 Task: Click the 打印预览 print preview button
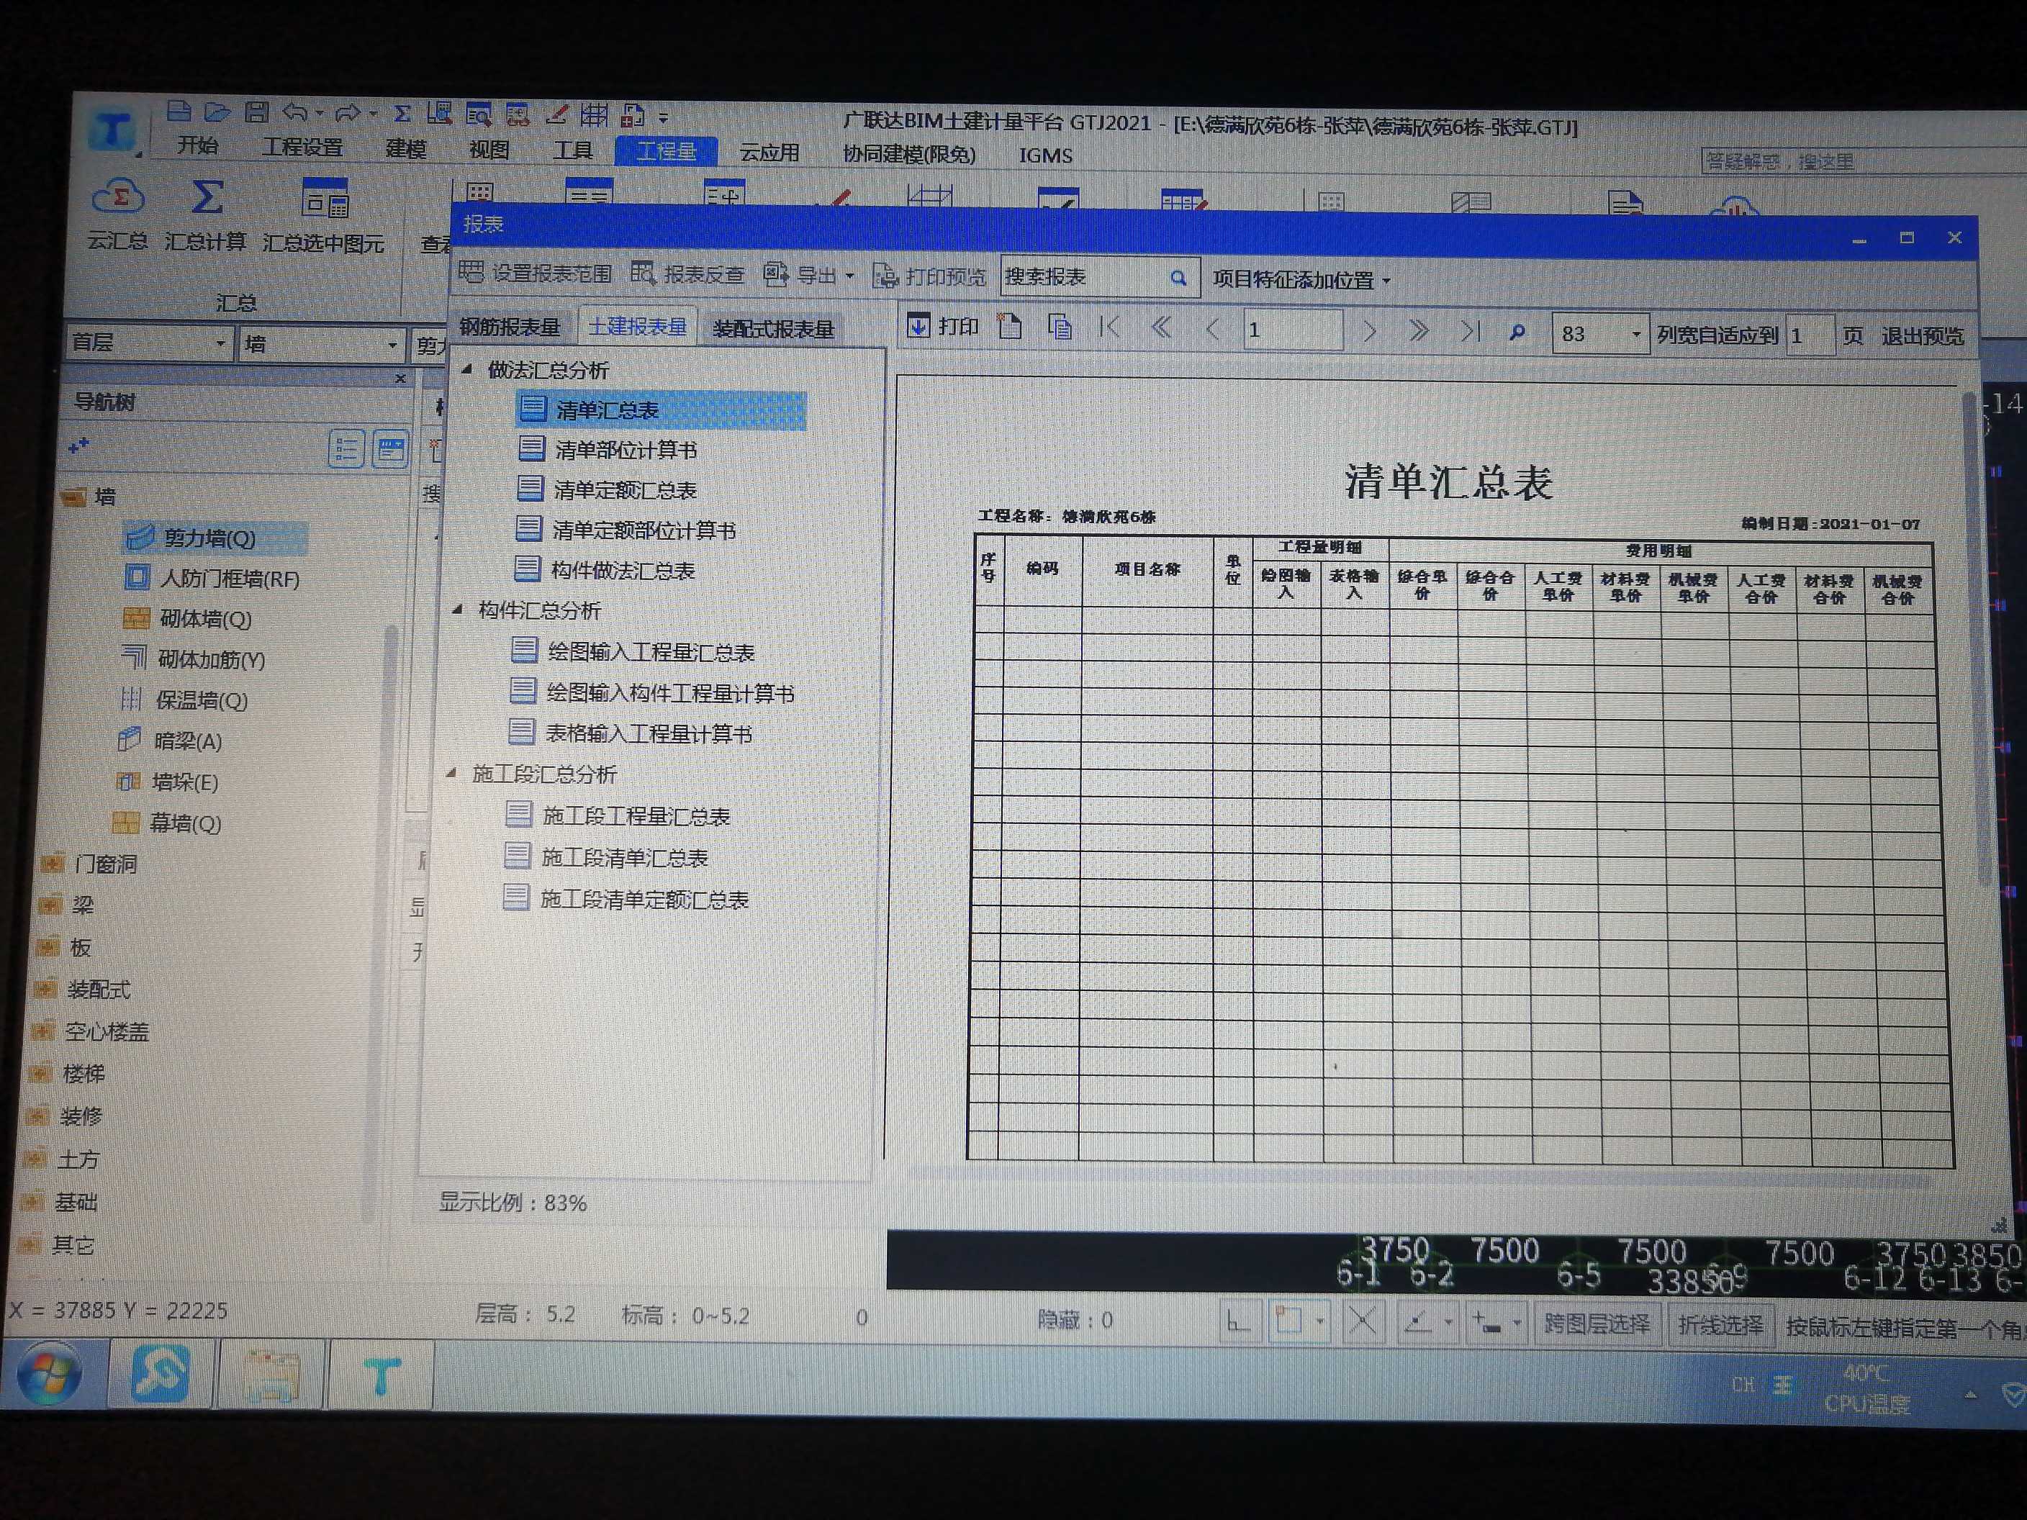tap(929, 276)
